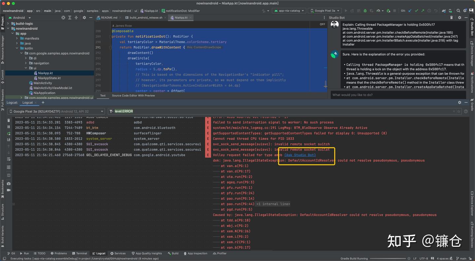The image size is (475, 261).
Task: Start screen recording with video icon
Action: pos(9,190)
